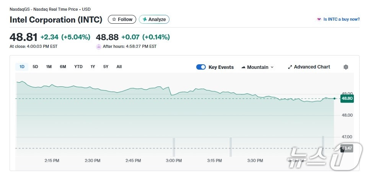Click the 48.80 current price label
Screen dimensions: 368x176
coord(347,98)
